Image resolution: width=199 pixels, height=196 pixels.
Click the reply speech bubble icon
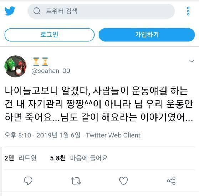(28, 181)
